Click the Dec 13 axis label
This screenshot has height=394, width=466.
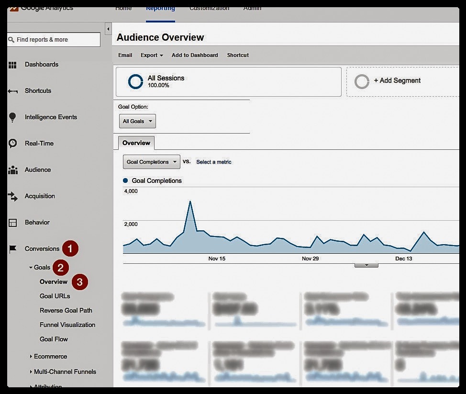(404, 259)
